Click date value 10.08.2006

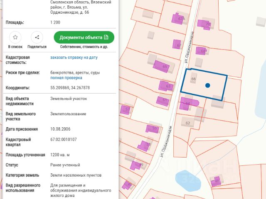pos(60,129)
